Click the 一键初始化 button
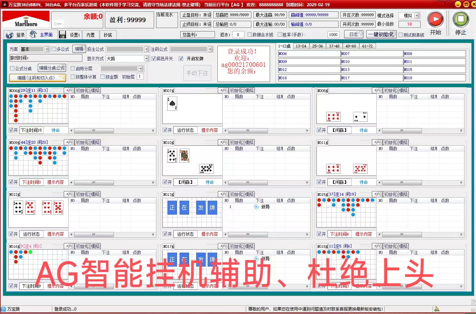Screen dimensions: 476x314 [381, 34]
